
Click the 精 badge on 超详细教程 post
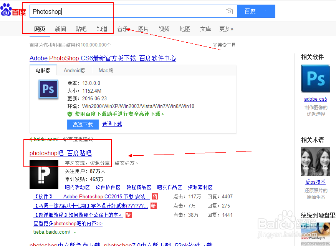[129, 215]
